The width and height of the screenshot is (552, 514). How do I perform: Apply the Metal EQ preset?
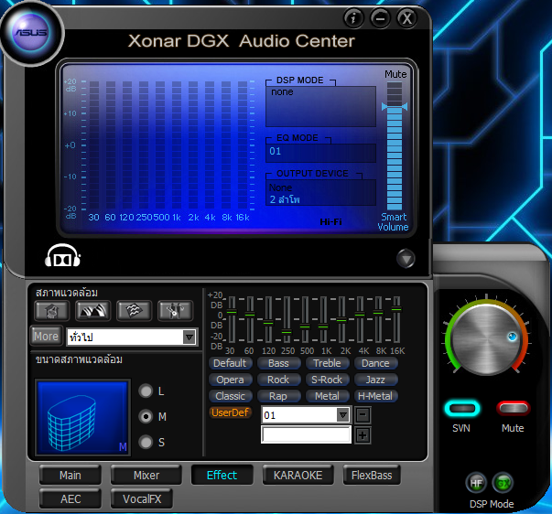[327, 396]
